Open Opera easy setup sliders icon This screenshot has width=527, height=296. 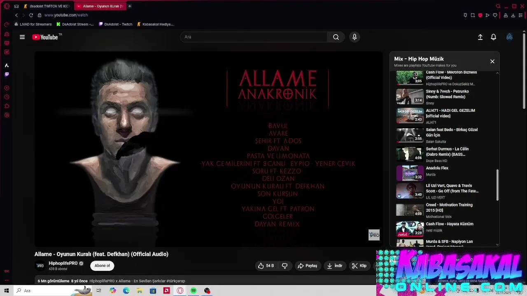point(521,15)
